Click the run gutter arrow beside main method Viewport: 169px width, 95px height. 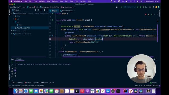53,20
